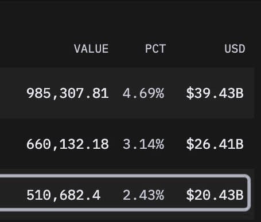Sort by the PCT column header
This screenshot has width=261, height=222.
tap(155, 49)
